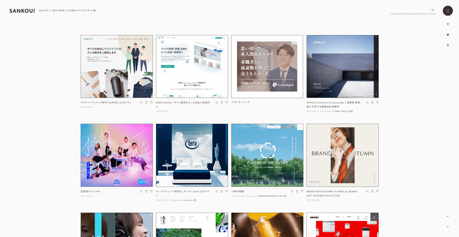Zoom SUSPRO entry using its magnifier icon
The image size is (459, 237).
[x=141, y=103]
